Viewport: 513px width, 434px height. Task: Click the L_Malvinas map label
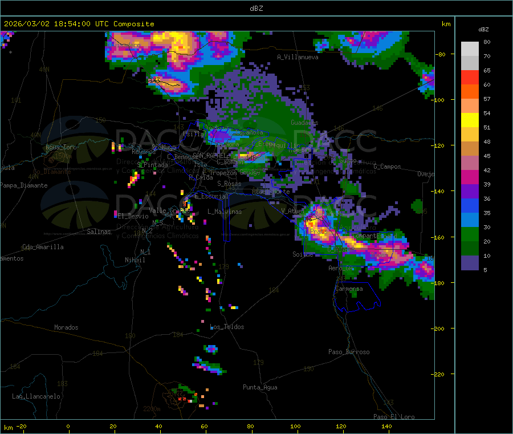pos(225,212)
